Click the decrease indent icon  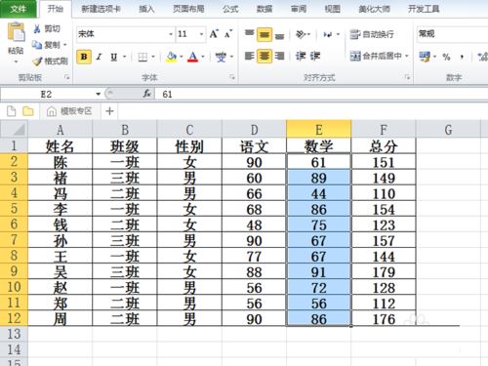coord(301,57)
